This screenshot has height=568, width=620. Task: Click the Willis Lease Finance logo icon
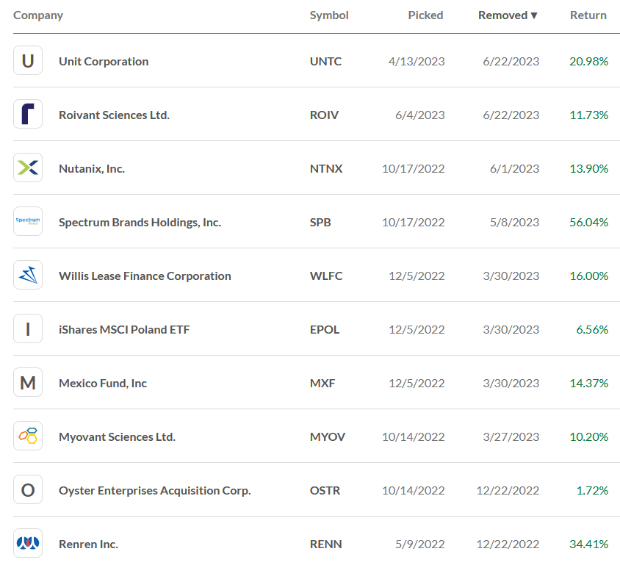[28, 276]
